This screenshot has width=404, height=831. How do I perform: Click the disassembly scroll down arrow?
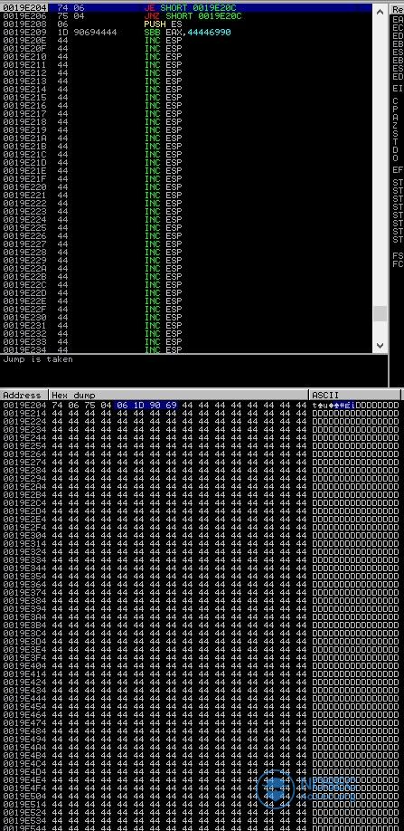[380, 346]
